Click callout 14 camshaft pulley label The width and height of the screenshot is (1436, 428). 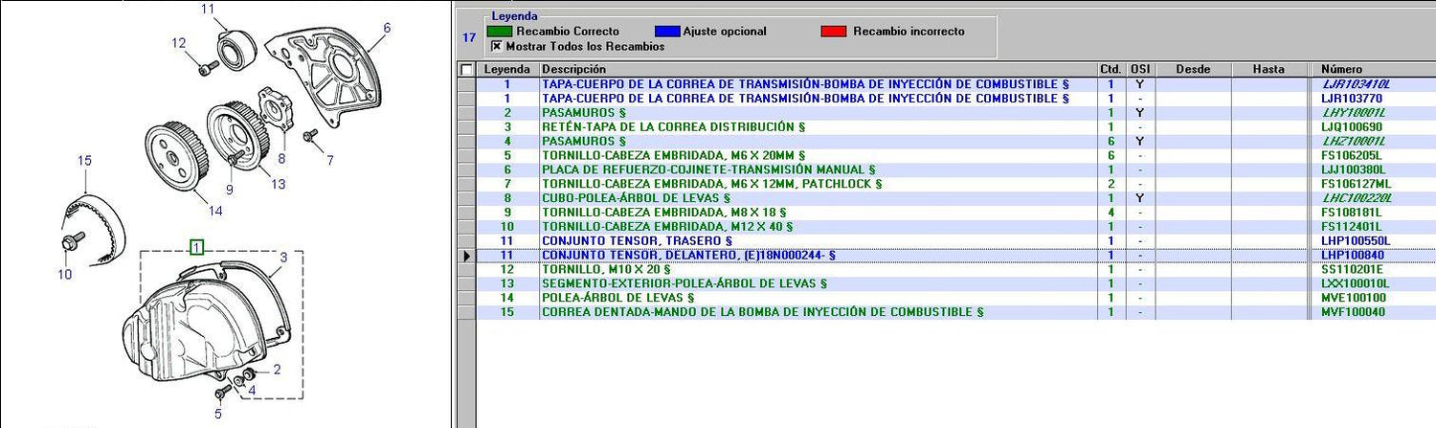(x=215, y=211)
